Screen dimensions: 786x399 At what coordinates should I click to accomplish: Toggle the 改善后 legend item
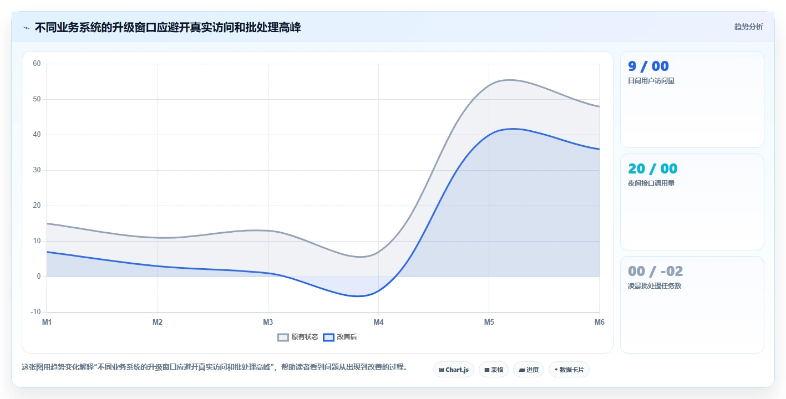pyautogui.click(x=340, y=337)
